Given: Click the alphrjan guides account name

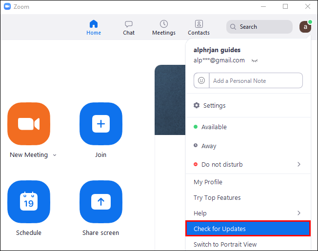Looking at the screenshot, I should (x=217, y=50).
